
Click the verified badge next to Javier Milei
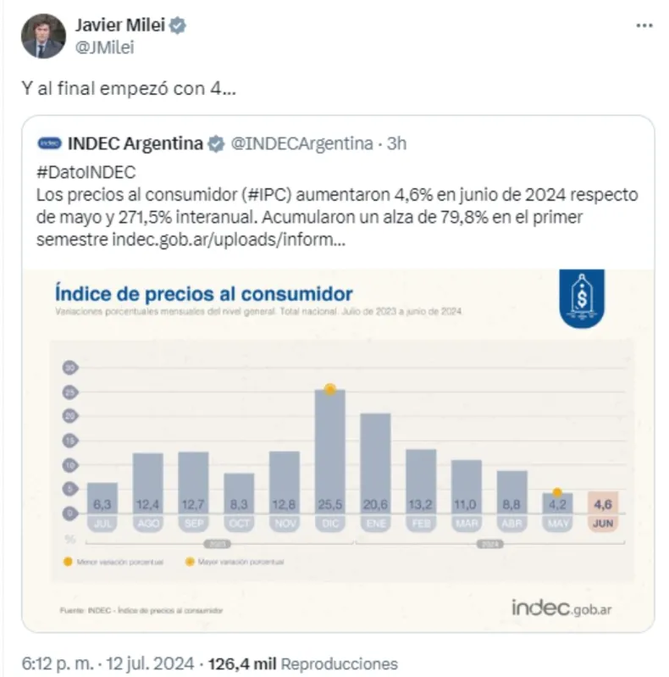click(x=178, y=26)
